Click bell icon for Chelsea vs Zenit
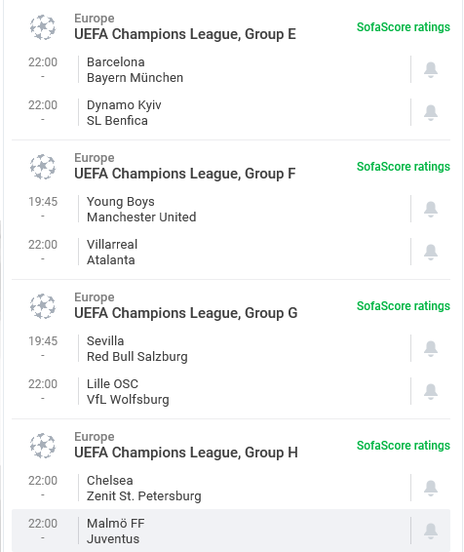Viewport: 464px width, 552px height. pos(431,488)
